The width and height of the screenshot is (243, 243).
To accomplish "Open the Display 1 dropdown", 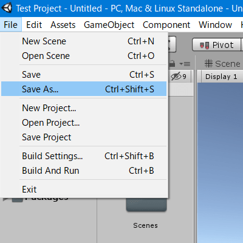I will pyautogui.click(x=222, y=77).
